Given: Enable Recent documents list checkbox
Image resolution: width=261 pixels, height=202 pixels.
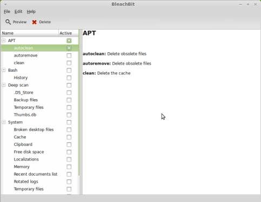Looking at the screenshot, I should tap(69, 174).
